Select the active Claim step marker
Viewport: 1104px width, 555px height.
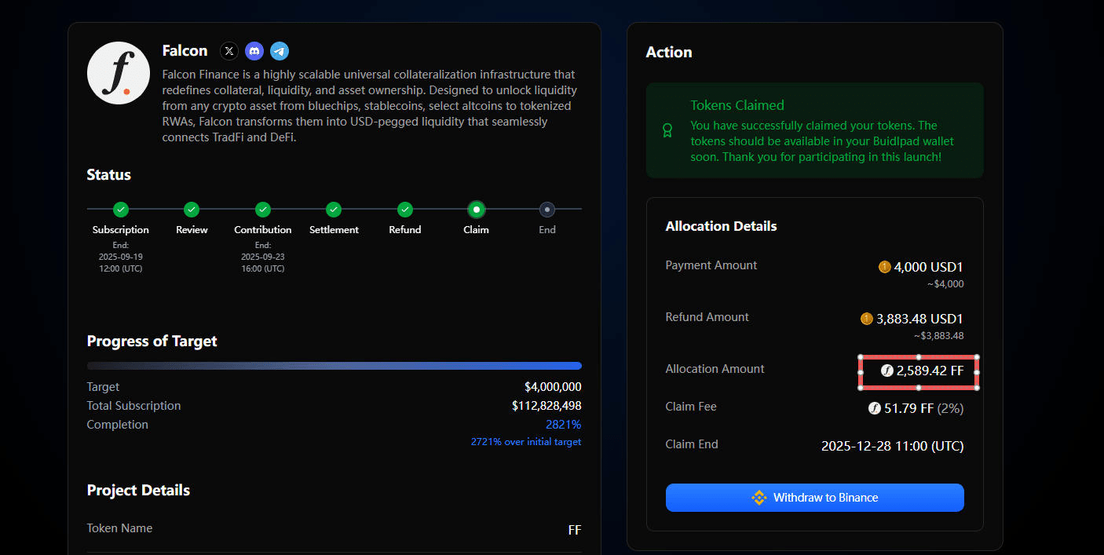[x=476, y=210]
